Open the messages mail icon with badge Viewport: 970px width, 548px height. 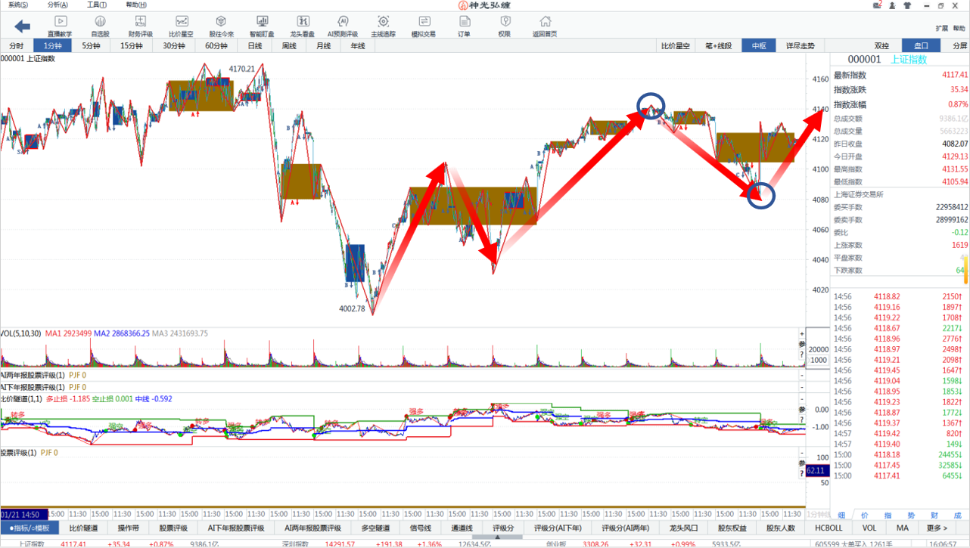(x=878, y=5)
